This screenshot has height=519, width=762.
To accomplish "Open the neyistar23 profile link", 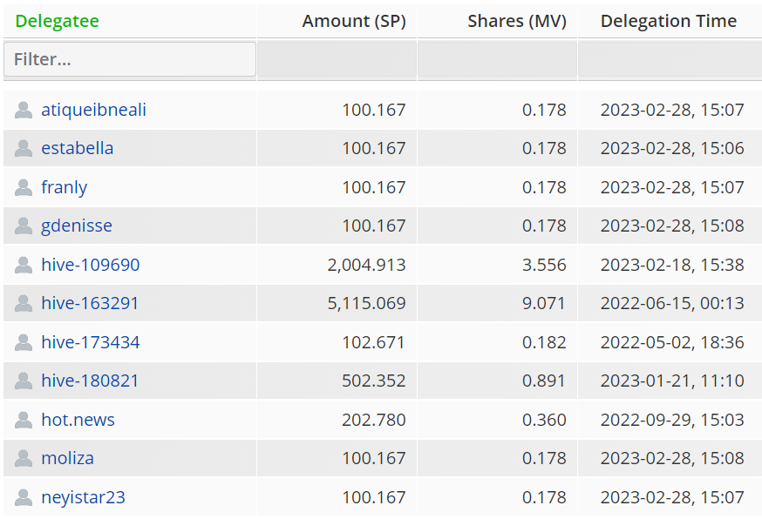I will point(84,497).
